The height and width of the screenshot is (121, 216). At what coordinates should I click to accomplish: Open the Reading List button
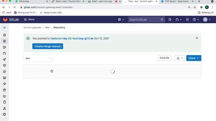[206, 13]
